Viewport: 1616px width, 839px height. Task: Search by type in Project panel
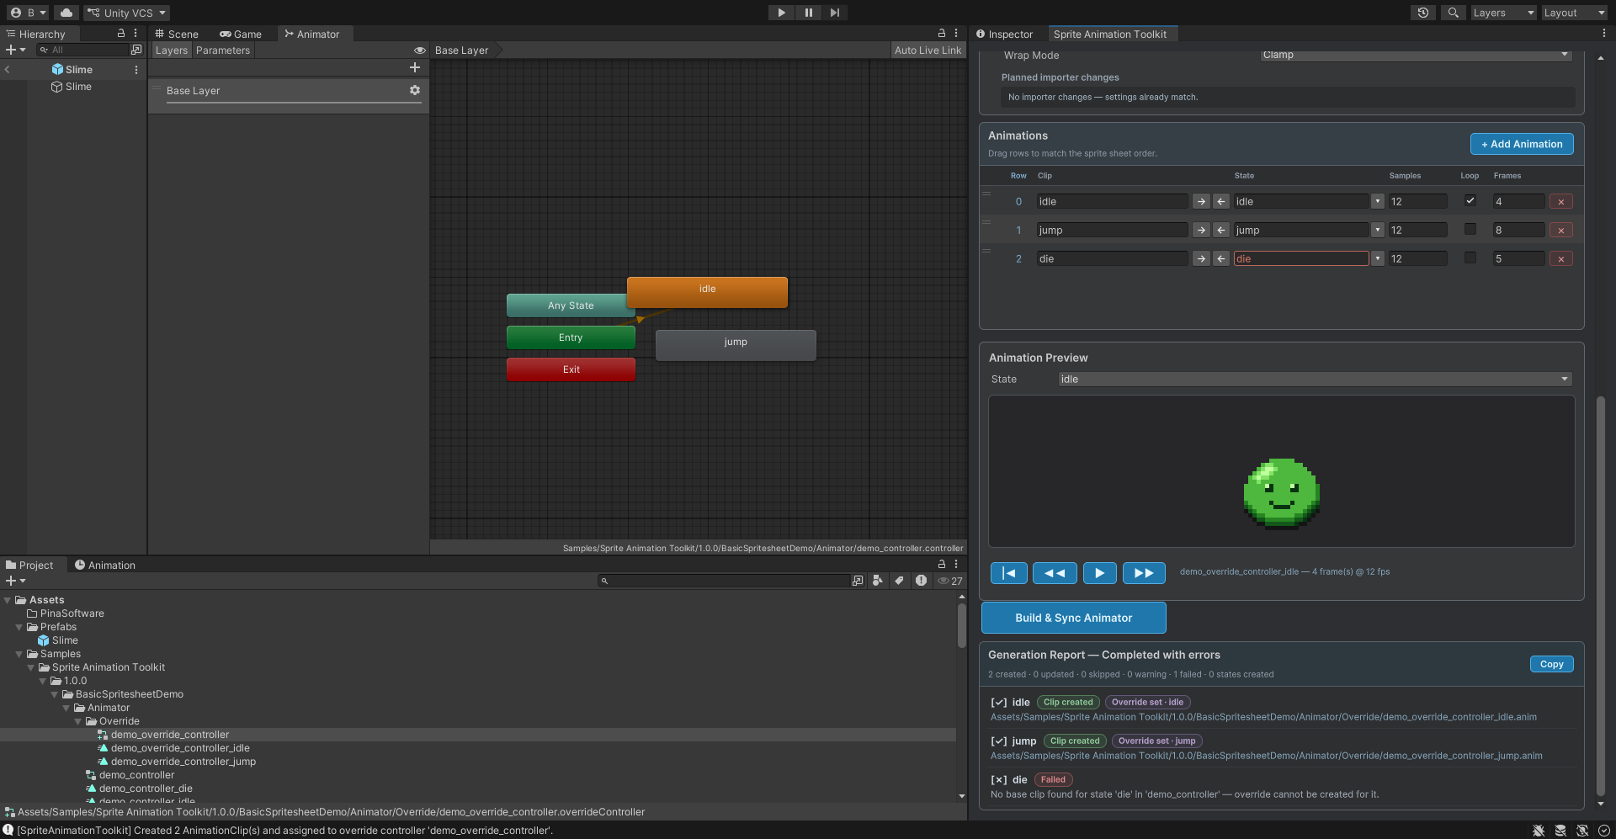[x=878, y=581]
